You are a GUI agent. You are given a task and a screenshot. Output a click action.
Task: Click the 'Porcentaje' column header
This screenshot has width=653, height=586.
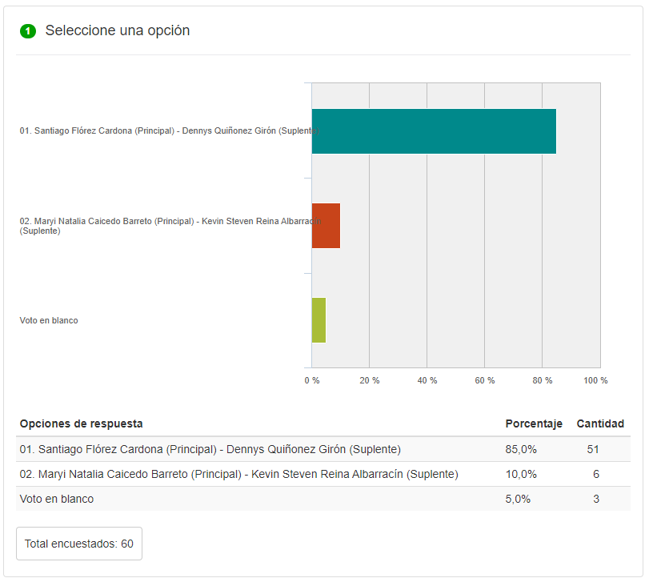(534, 423)
